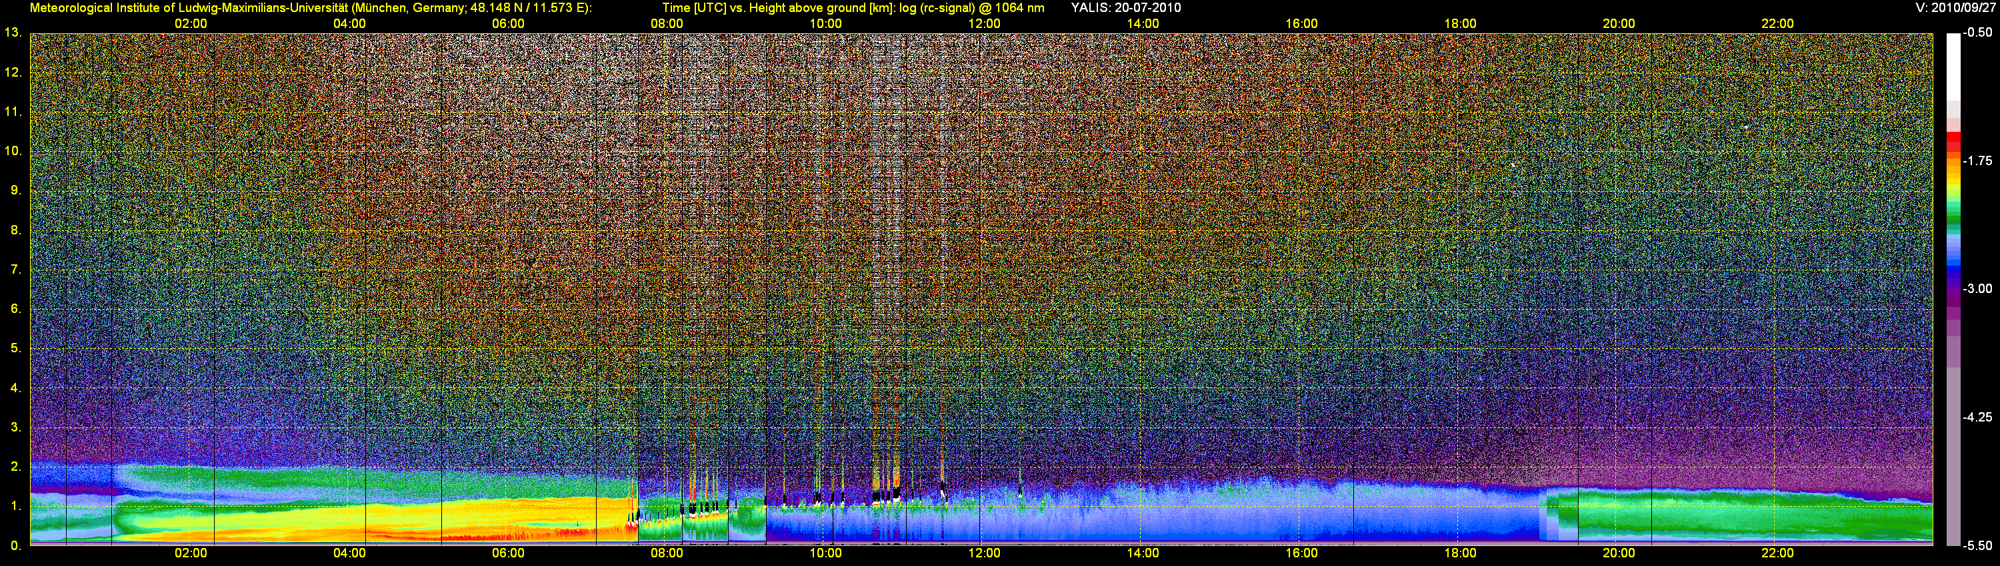Screen dimensions: 2000x566
Task: Select "12:00" on the bottom time axis
Action: 984,553
